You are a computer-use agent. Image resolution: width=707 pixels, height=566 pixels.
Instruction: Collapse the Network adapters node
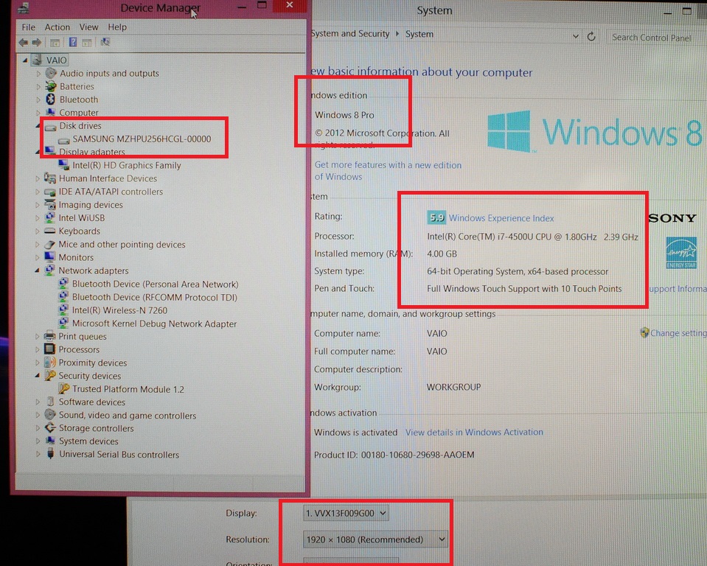click(38, 270)
